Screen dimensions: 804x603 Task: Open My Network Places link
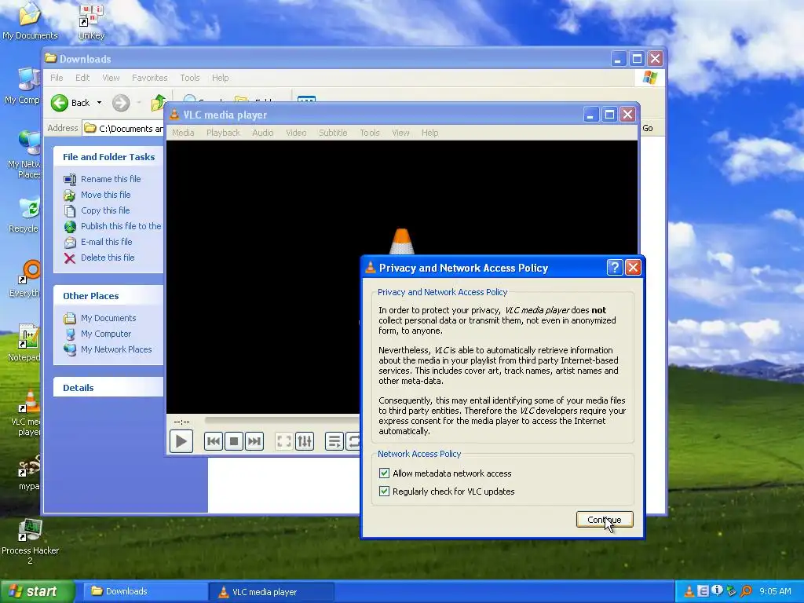point(116,349)
